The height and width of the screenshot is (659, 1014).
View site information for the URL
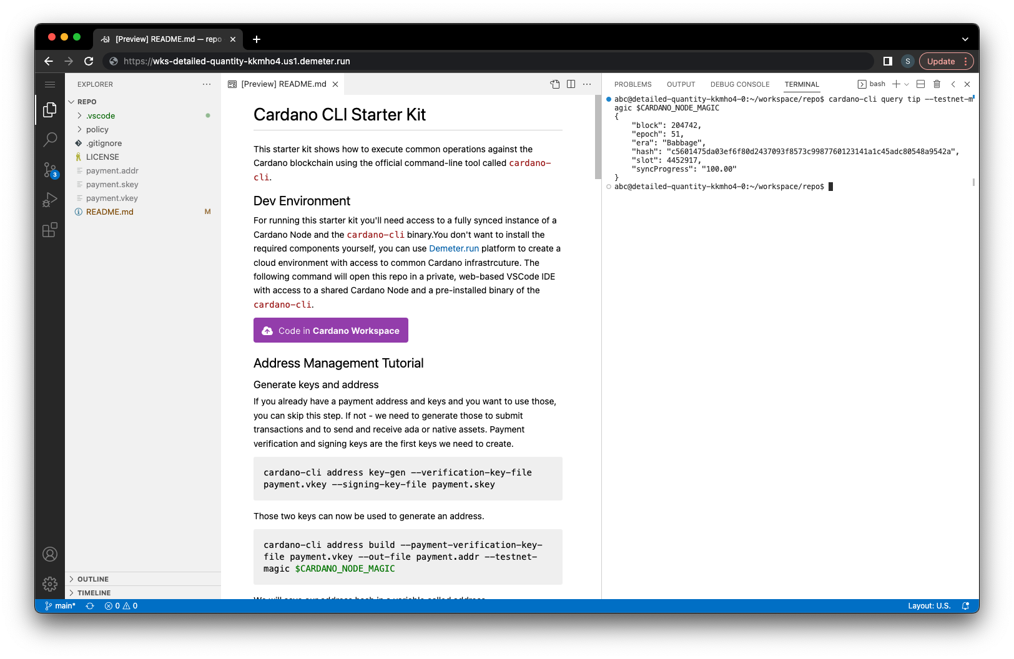(114, 61)
